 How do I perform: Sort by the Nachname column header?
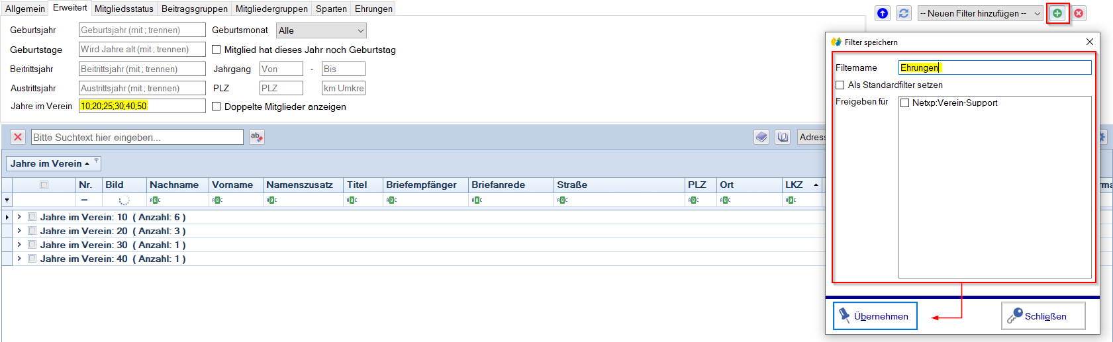click(174, 185)
